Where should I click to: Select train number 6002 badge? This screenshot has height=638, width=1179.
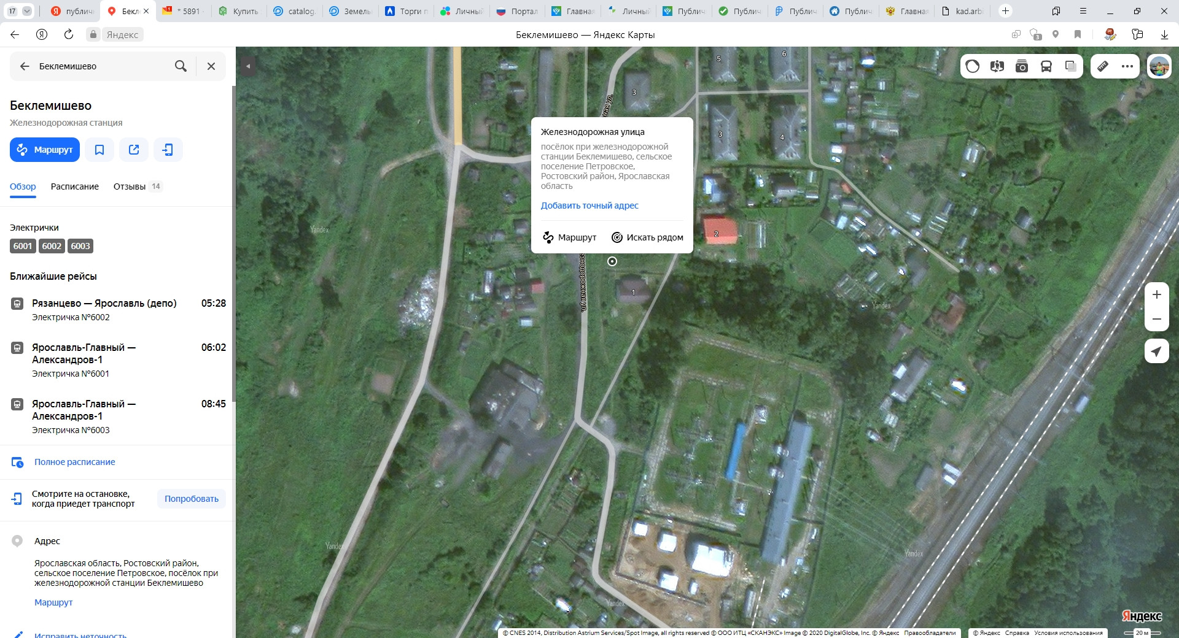52,246
